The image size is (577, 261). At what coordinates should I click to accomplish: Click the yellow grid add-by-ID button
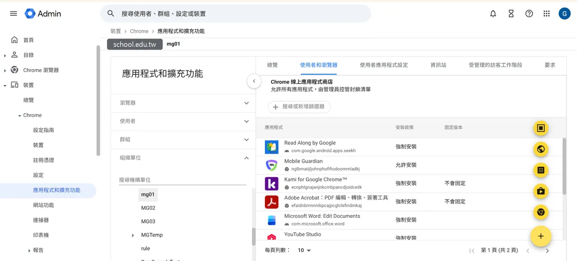tap(541, 170)
